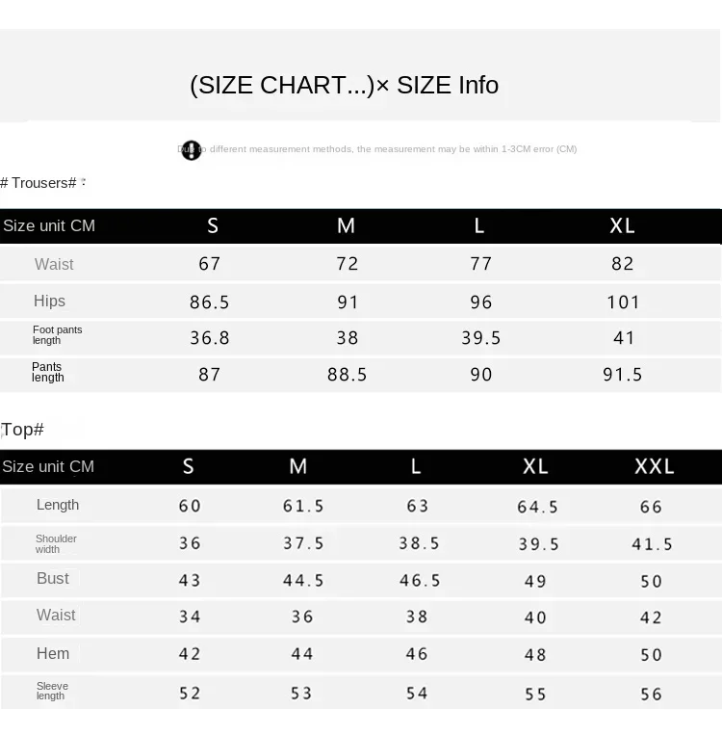
Task: Select the Bust value 46.5
Action: click(420, 581)
